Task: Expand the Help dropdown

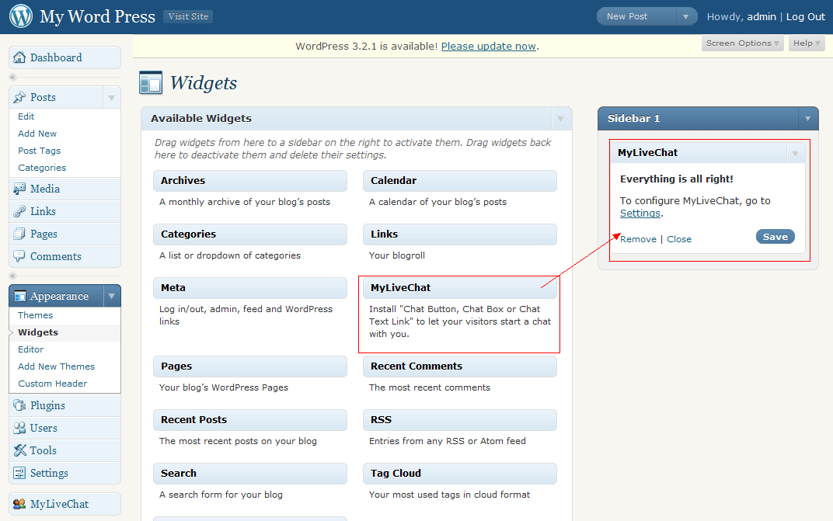Action: [x=806, y=43]
